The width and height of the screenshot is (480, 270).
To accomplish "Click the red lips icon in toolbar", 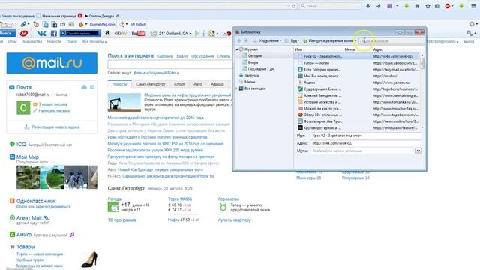I will coord(24,33).
